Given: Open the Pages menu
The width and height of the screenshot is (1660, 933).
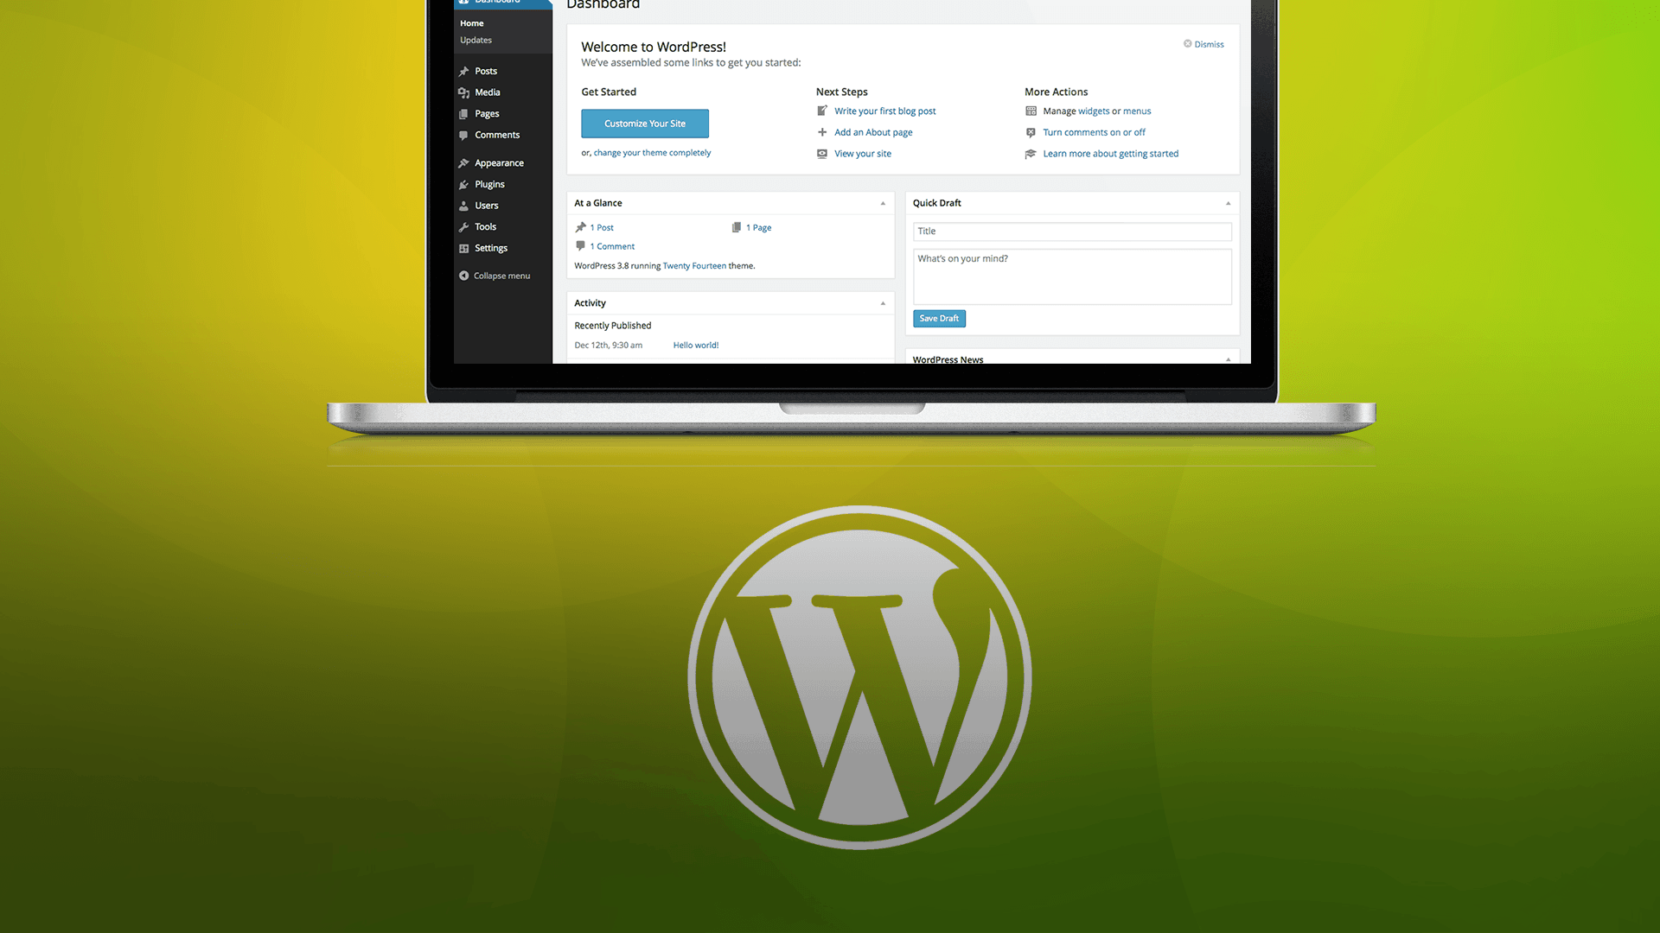Looking at the screenshot, I should click(x=487, y=114).
